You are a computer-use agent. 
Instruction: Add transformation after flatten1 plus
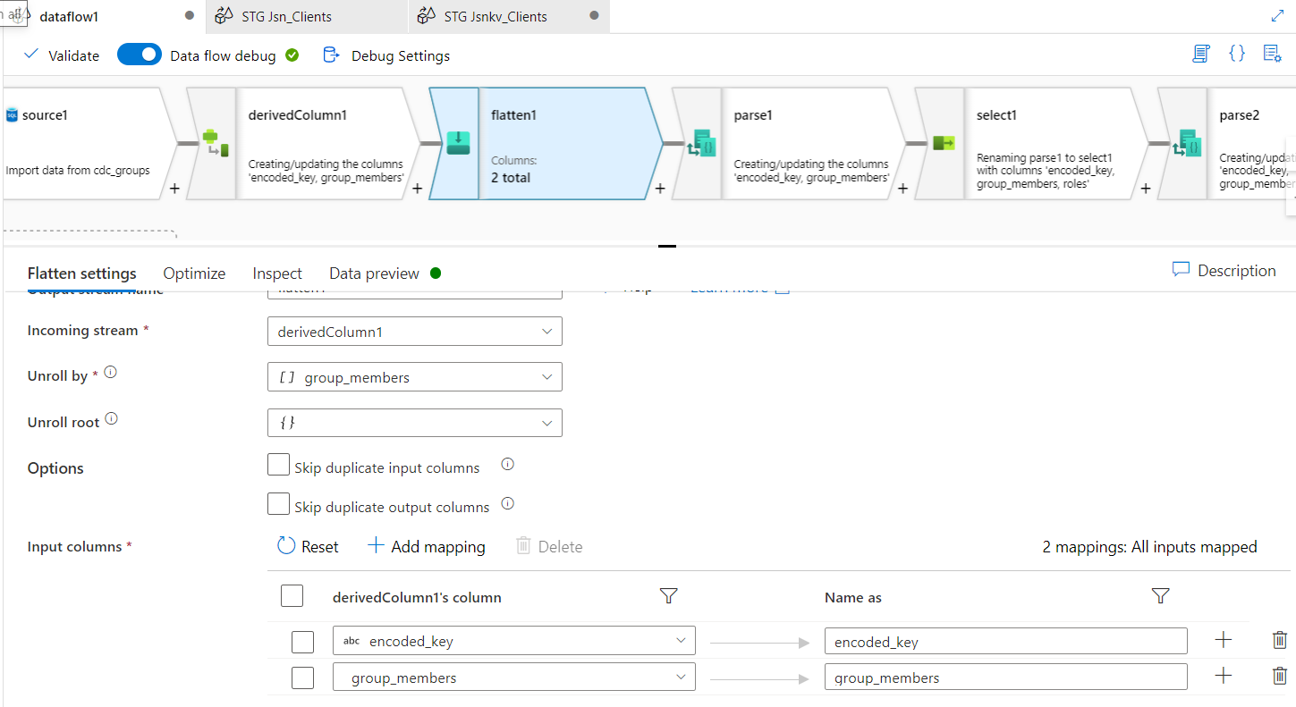click(x=660, y=189)
